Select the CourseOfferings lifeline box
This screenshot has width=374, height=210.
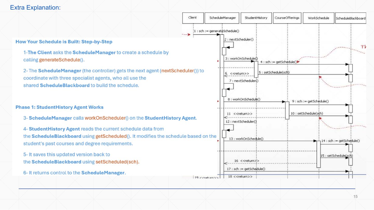tap(287, 18)
